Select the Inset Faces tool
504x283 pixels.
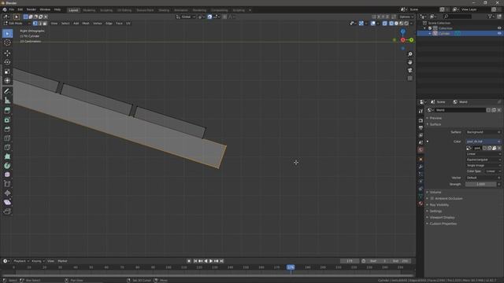(7, 120)
